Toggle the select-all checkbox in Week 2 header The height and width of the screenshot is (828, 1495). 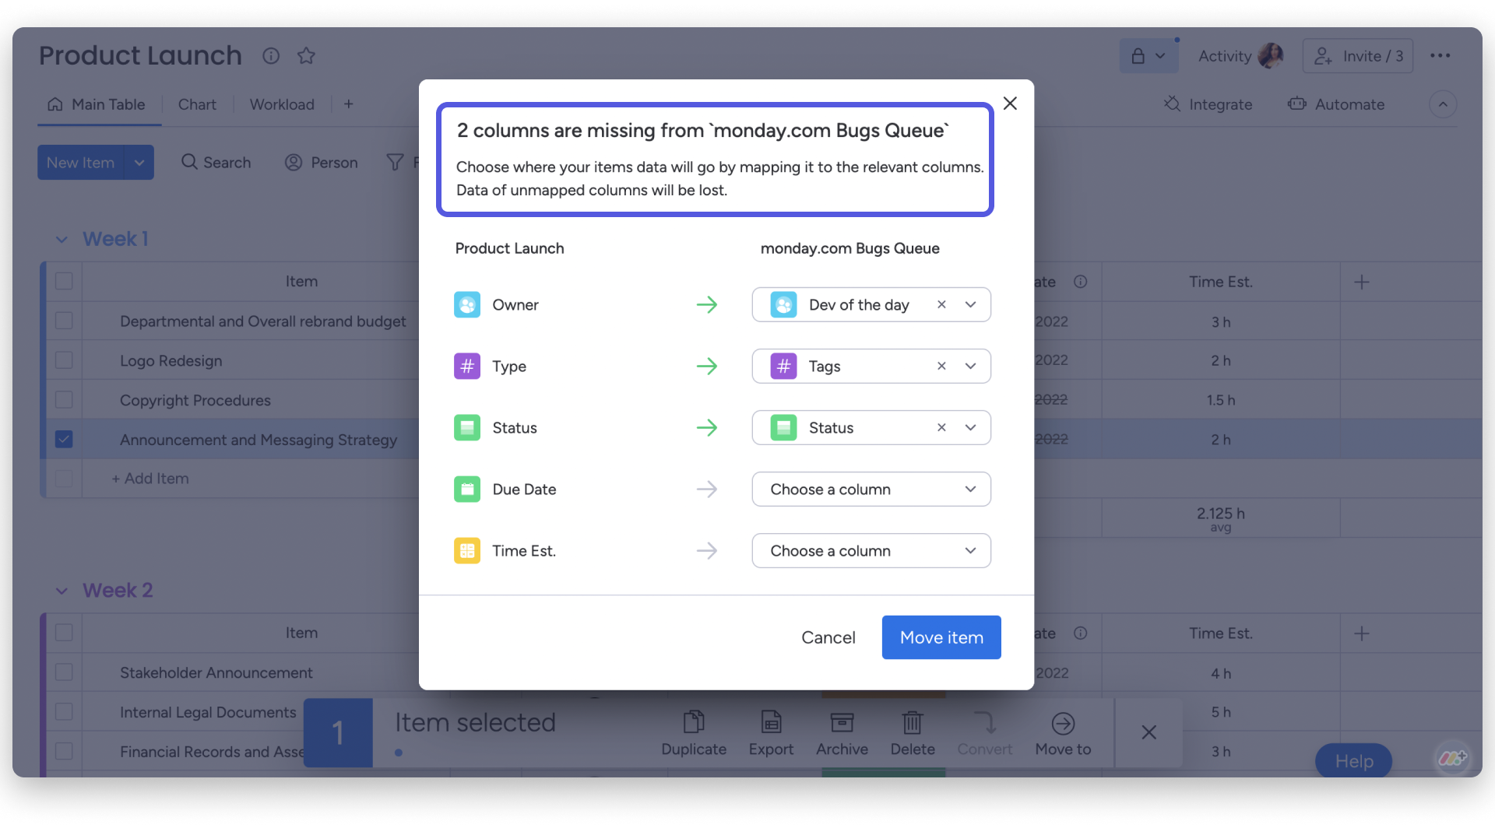[64, 633]
